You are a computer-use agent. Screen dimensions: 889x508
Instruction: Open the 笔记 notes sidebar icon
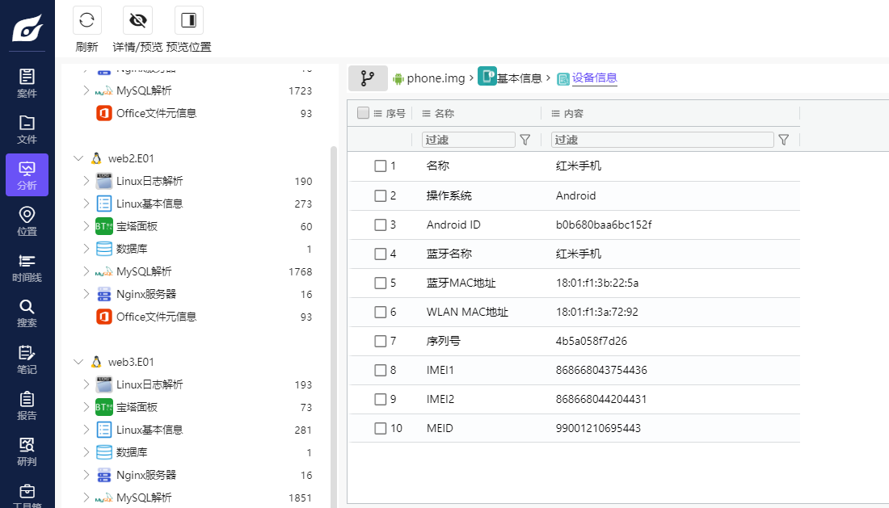tap(27, 359)
